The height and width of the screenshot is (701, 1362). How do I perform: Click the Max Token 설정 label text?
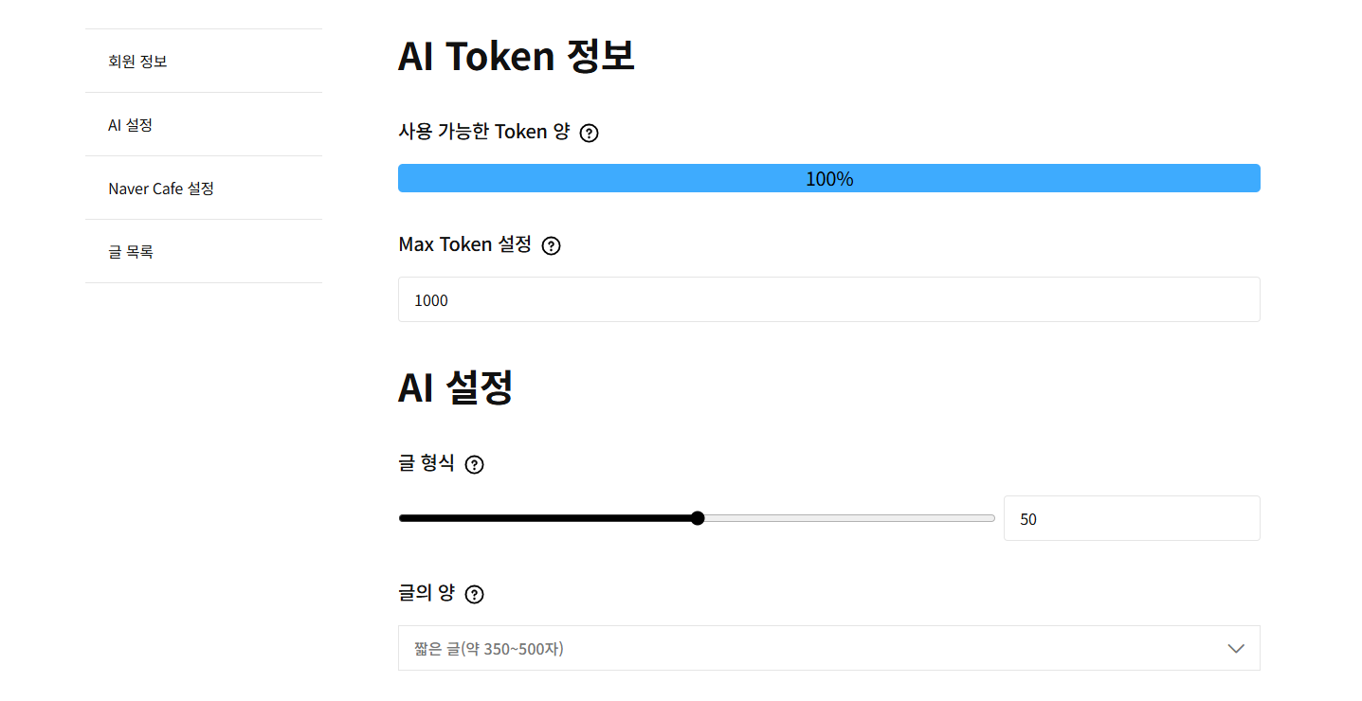464,244
